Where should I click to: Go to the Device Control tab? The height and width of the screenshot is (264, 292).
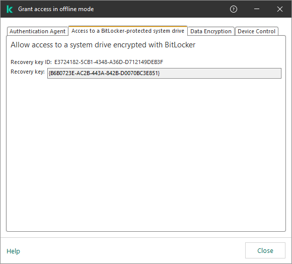256,31
